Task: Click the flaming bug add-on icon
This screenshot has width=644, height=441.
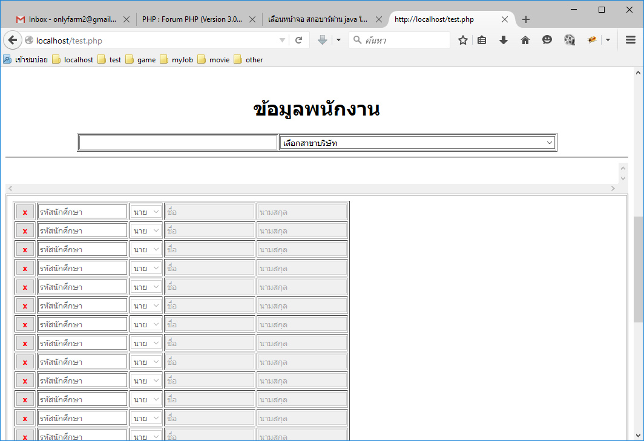Action: (591, 39)
